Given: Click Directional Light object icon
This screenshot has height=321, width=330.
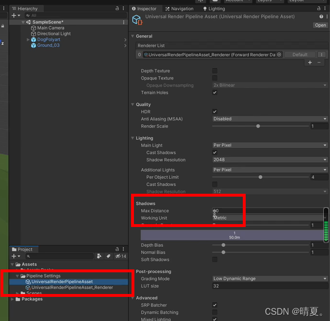Looking at the screenshot, I should coord(33,34).
